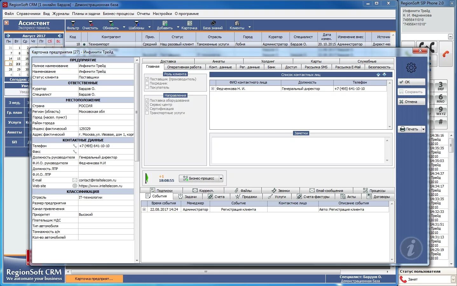Open dropdown arrow next to Обновить
Viewport: 457px width, 286px height.
[x=124, y=27]
